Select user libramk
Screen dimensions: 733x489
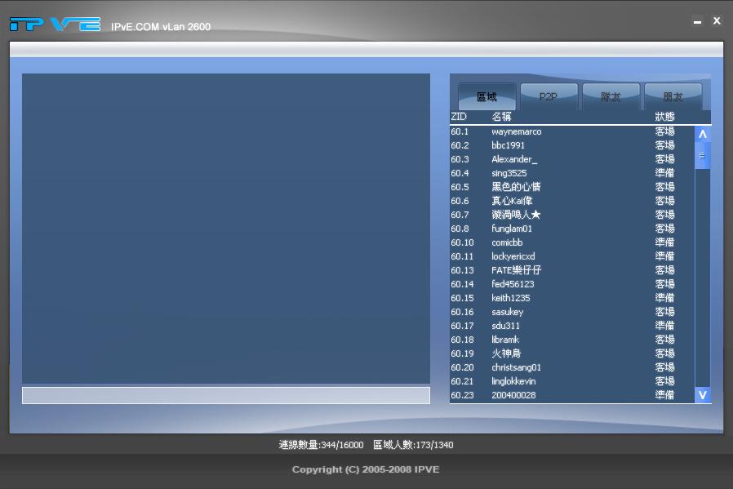pyautogui.click(x=571, y=340)
